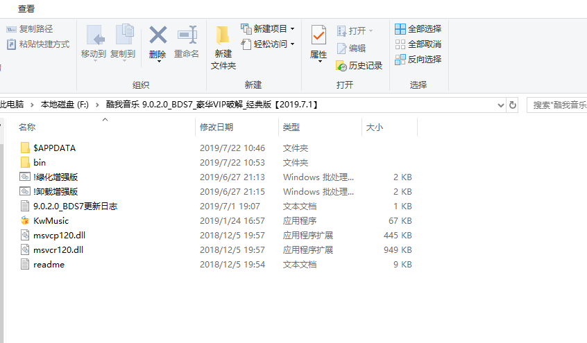Click Select all (全部选择)
The image size is (587, 343).
tap(418, 29)
